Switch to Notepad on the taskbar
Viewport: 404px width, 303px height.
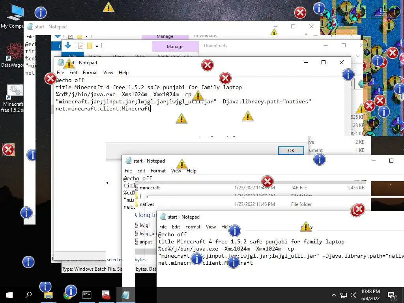tap(125, 295)
